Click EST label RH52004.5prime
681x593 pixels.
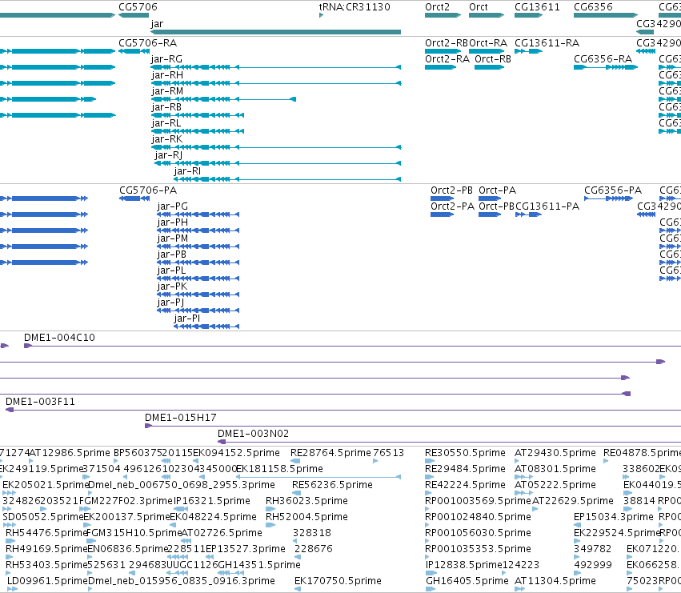click(306, 517)
